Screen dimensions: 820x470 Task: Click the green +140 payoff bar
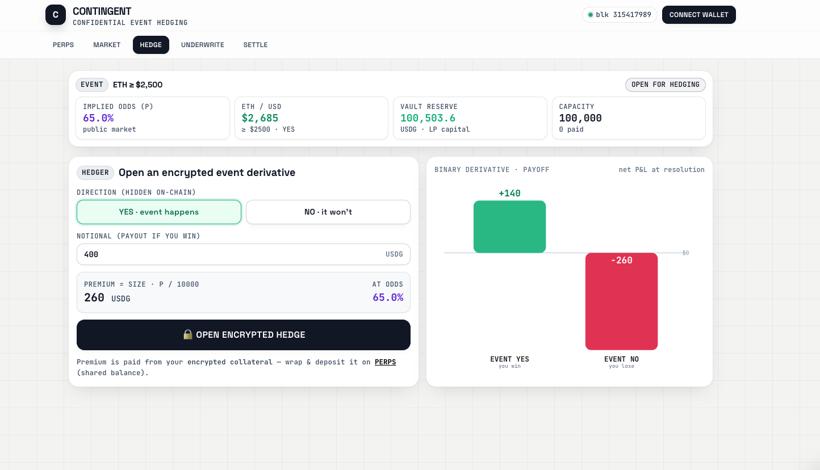click(x=509, y=226)
